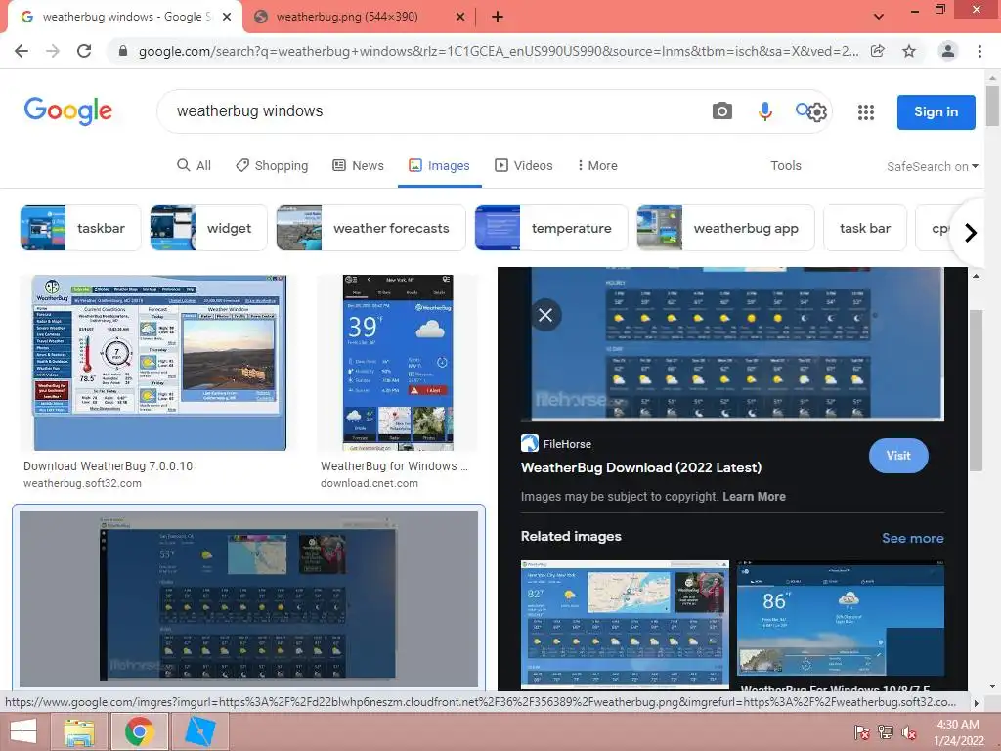Open the tab search dropdown chevron
Screen dimensions: 1001x751
[879, 17]
